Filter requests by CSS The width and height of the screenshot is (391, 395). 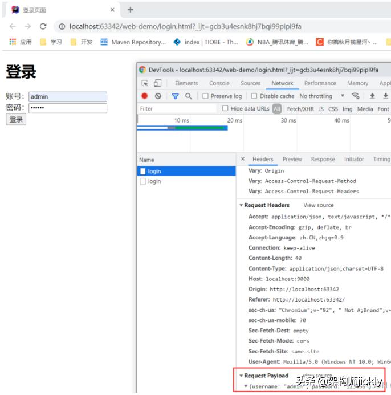(333, 109)
